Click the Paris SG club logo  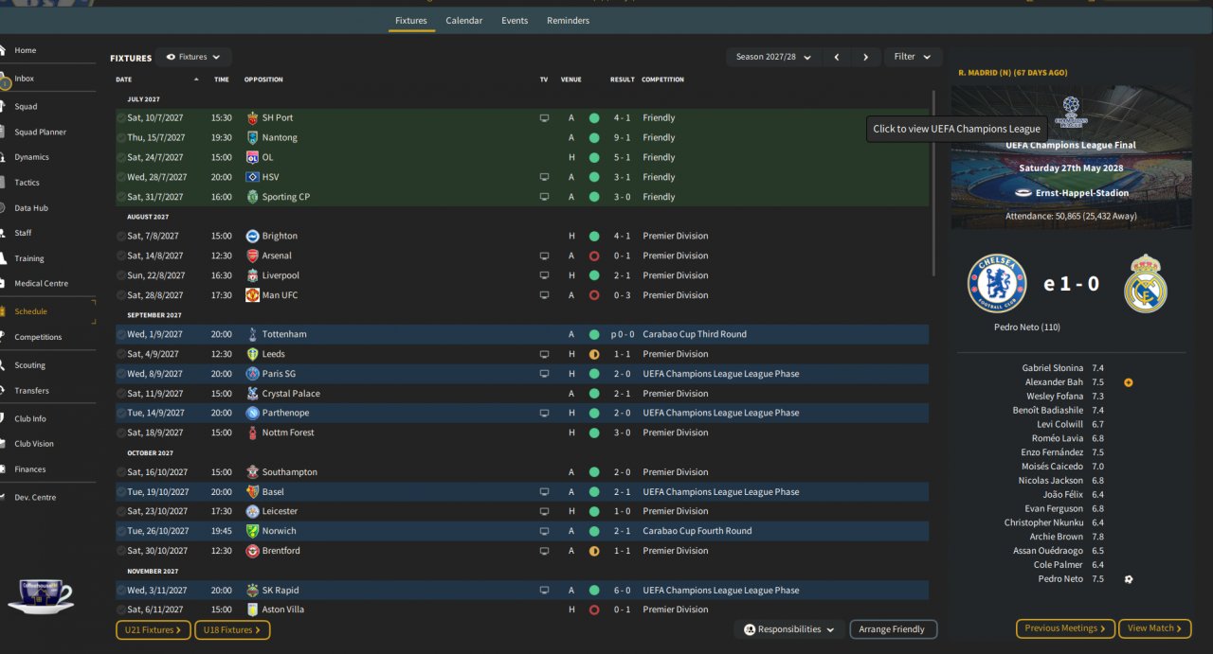pyautogui.click(x=252, y=374)
